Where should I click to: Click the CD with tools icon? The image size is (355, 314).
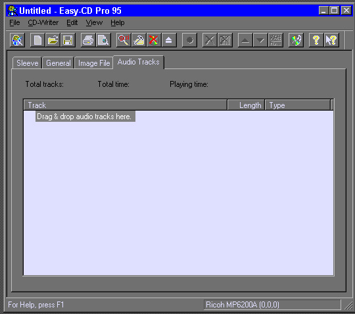[x=296, y=40]
